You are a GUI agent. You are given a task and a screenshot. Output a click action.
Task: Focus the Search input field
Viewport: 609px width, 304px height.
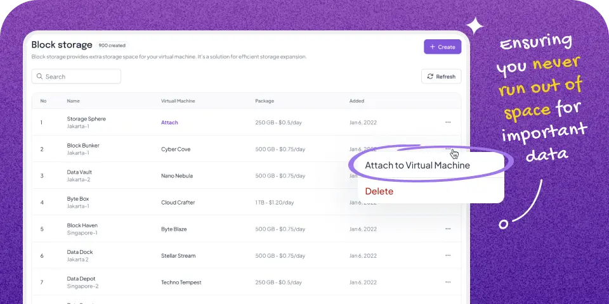(x=79, y=77)
